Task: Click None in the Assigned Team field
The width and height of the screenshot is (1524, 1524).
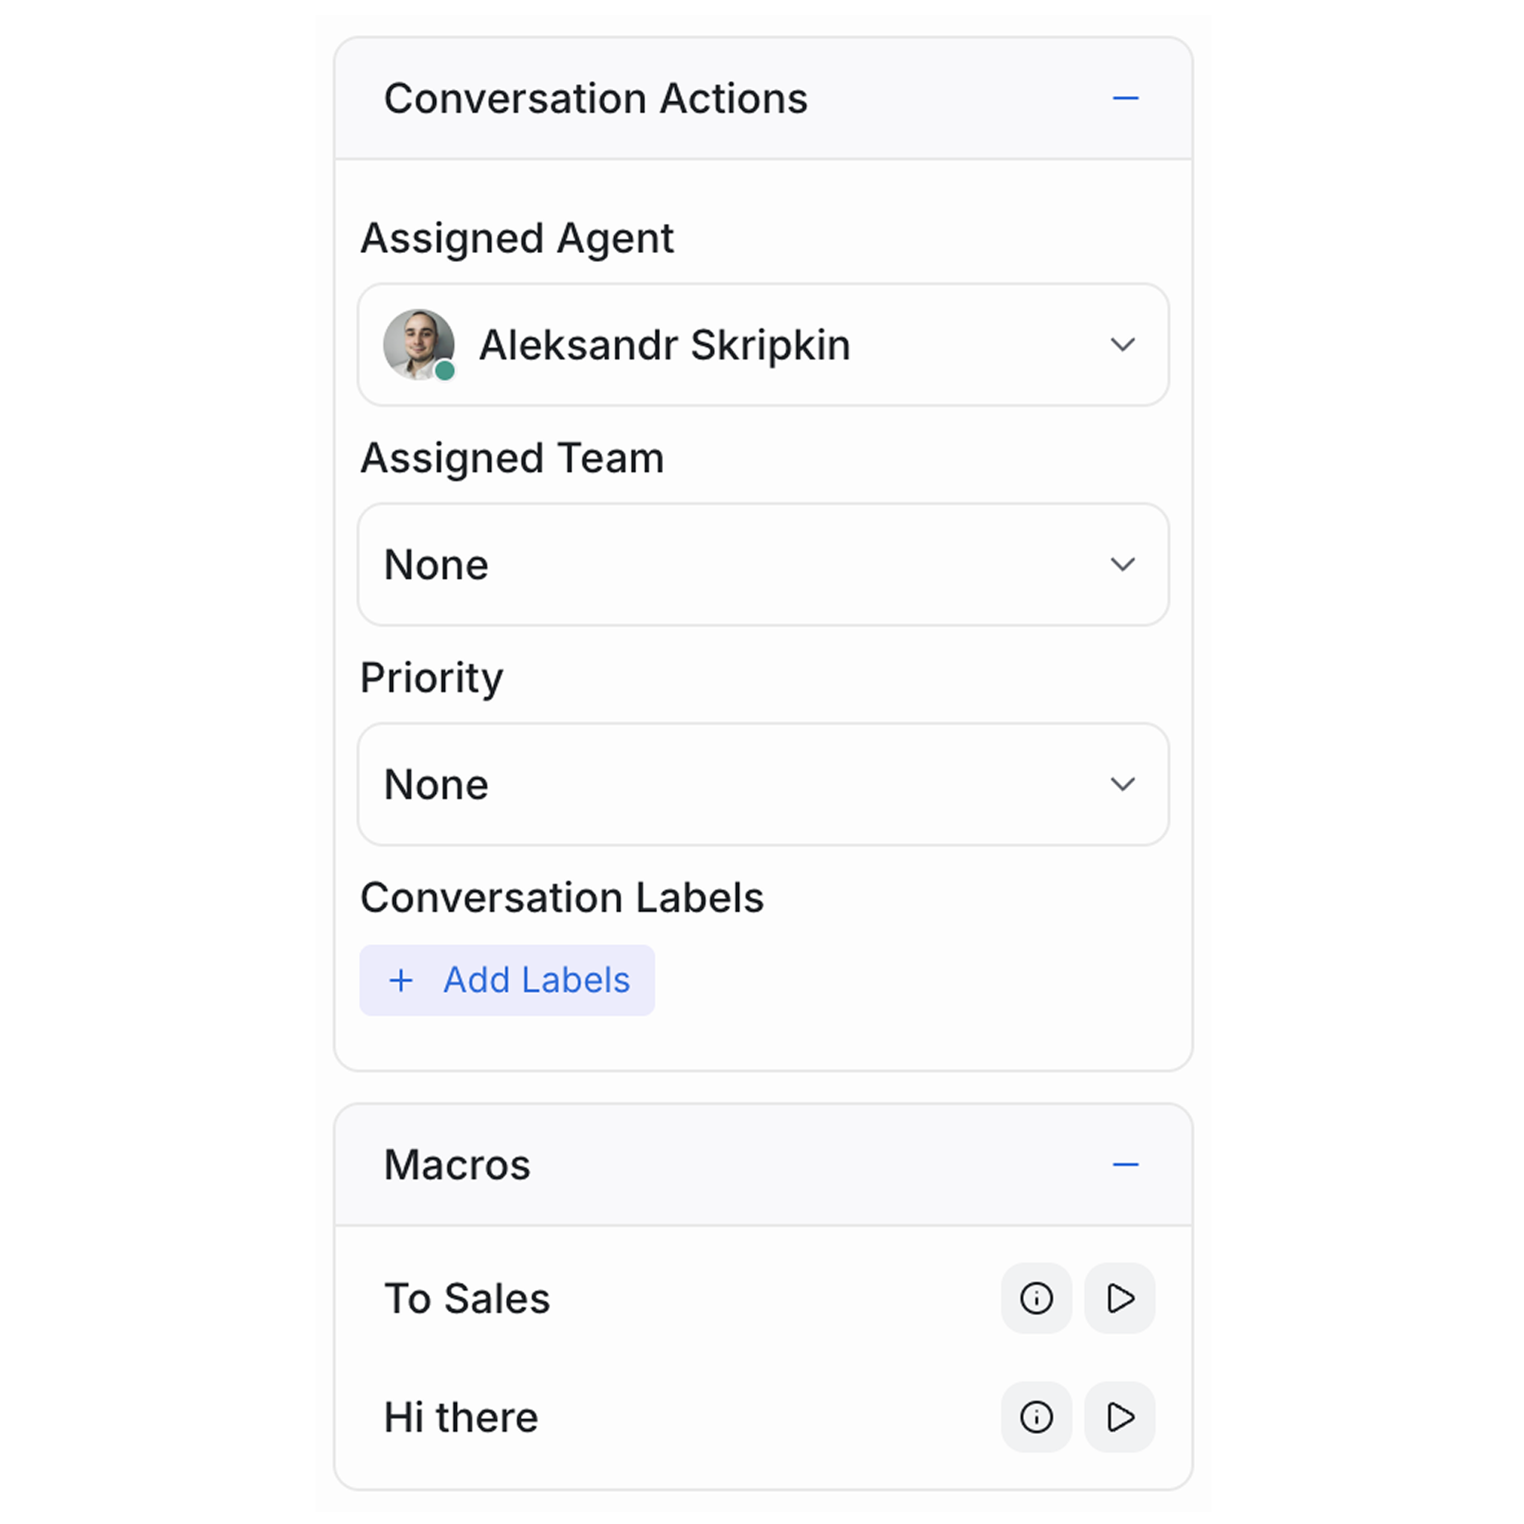Action: coord(436,565)
